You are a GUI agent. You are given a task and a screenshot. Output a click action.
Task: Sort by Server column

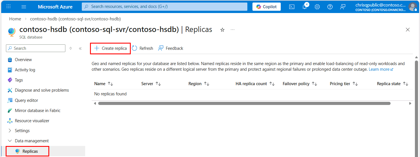(151, 84)
